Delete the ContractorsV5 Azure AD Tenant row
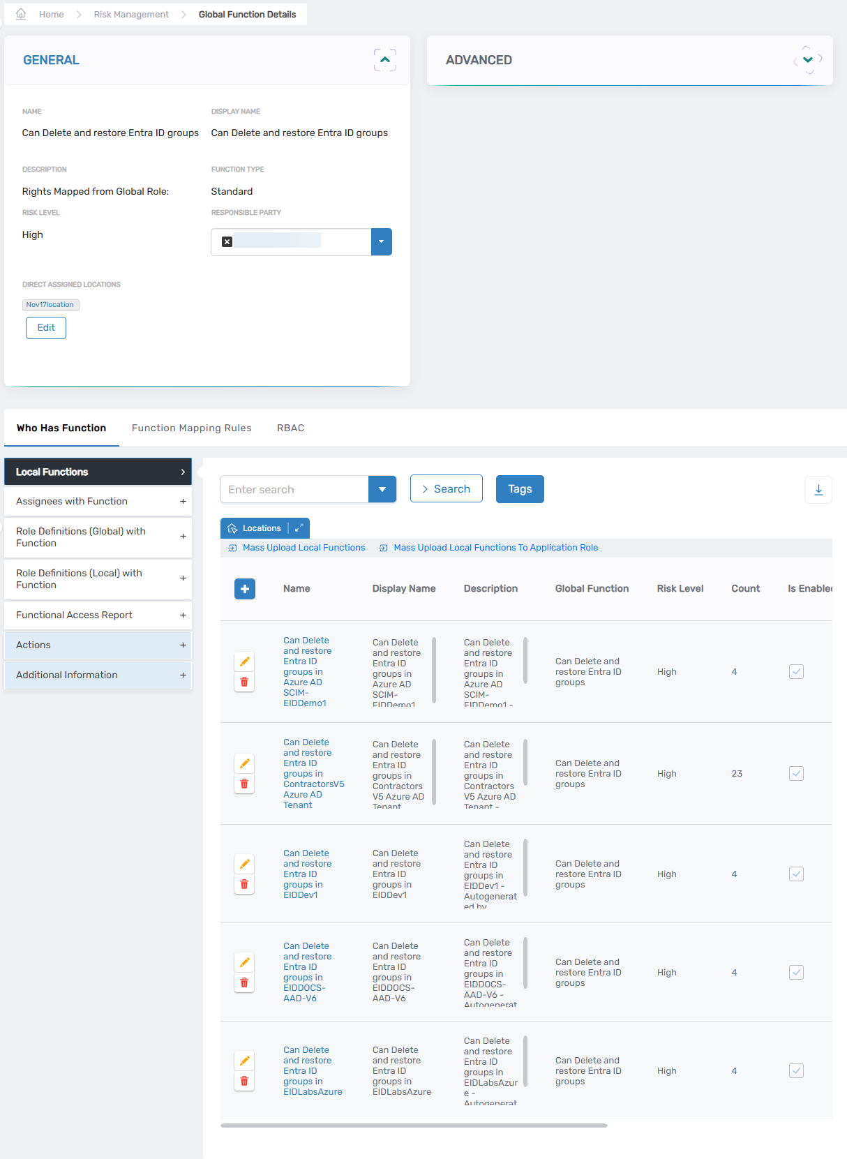847x1159 pixels. click(244, 784)
